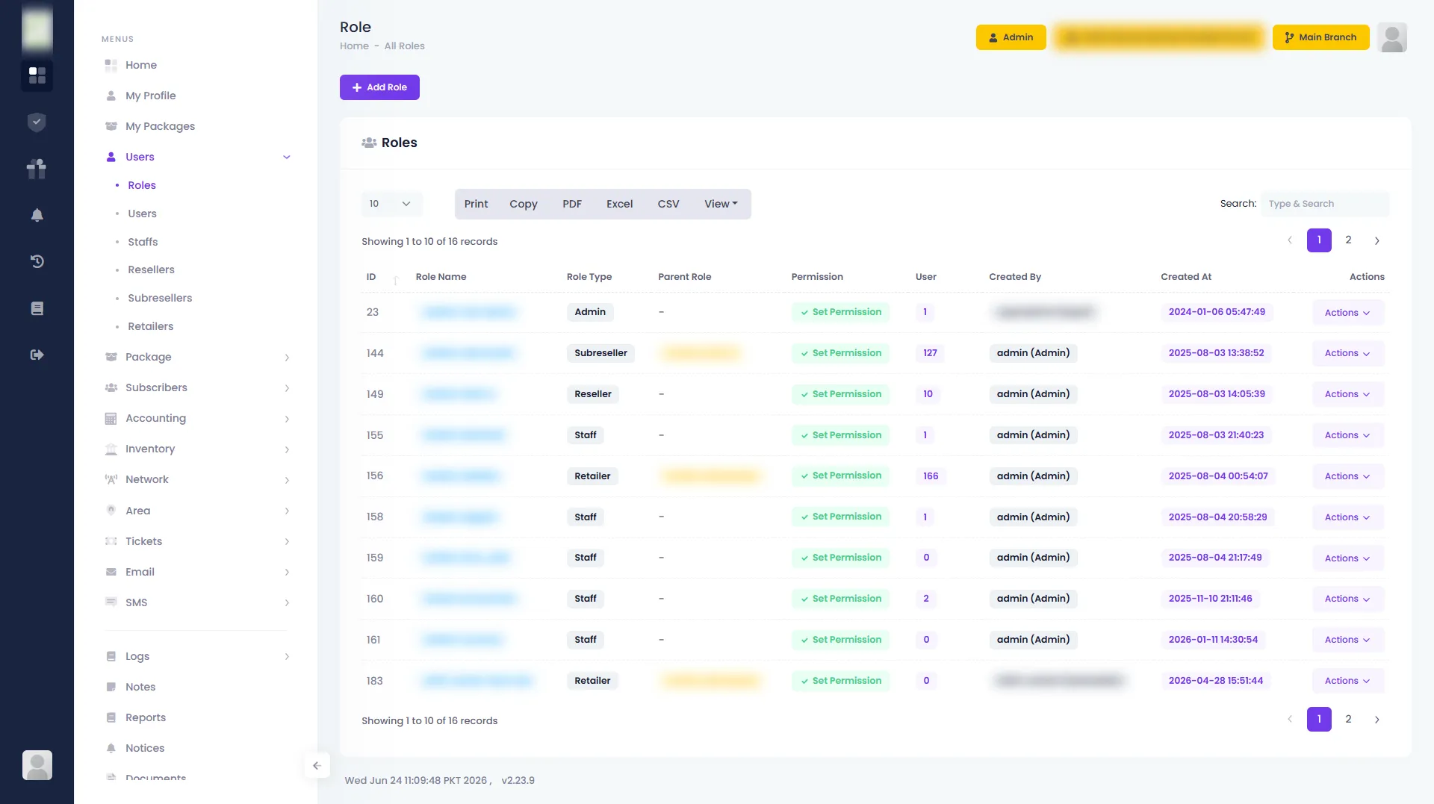Expand the Package submenu arrow

pos(287,358)
